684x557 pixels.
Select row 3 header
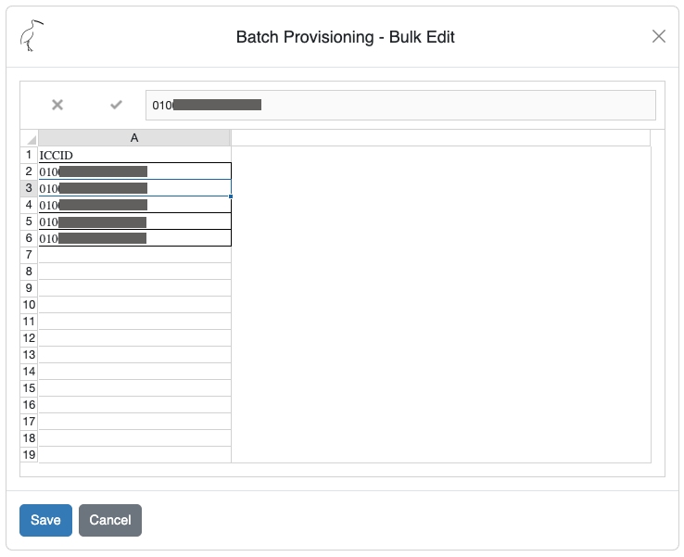[x=29, y=188]
